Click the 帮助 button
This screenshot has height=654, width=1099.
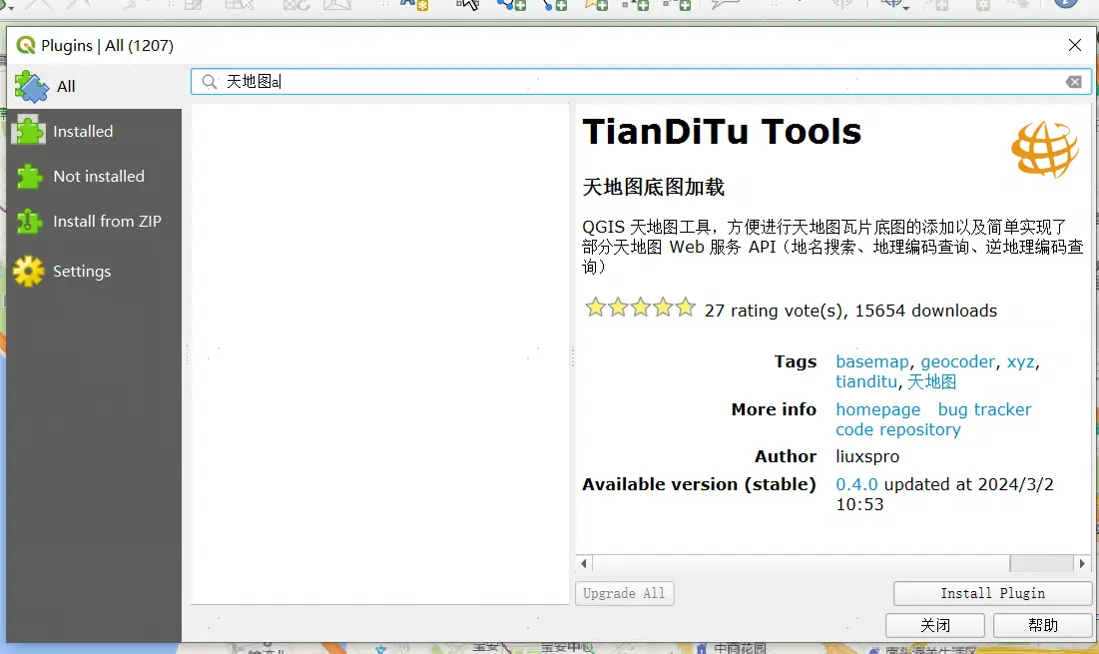point(1043,625)
